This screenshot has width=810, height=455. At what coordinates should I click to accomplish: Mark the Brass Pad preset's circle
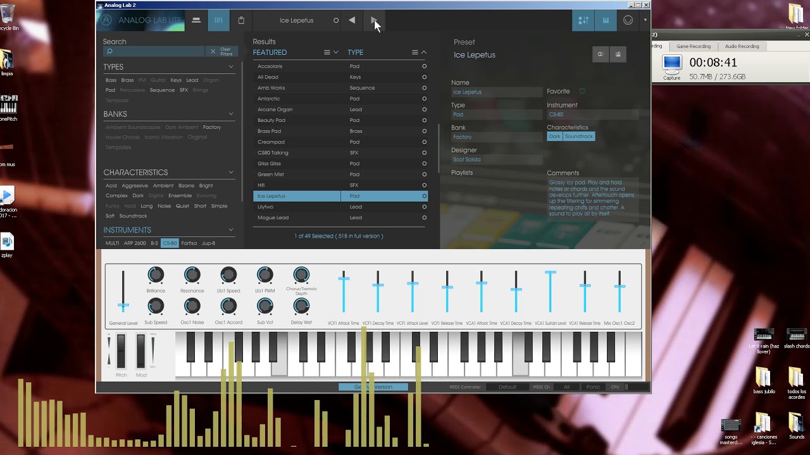tap(424, 131)
